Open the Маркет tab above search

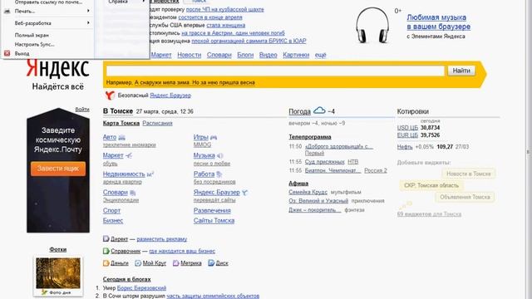coord(161,55)
